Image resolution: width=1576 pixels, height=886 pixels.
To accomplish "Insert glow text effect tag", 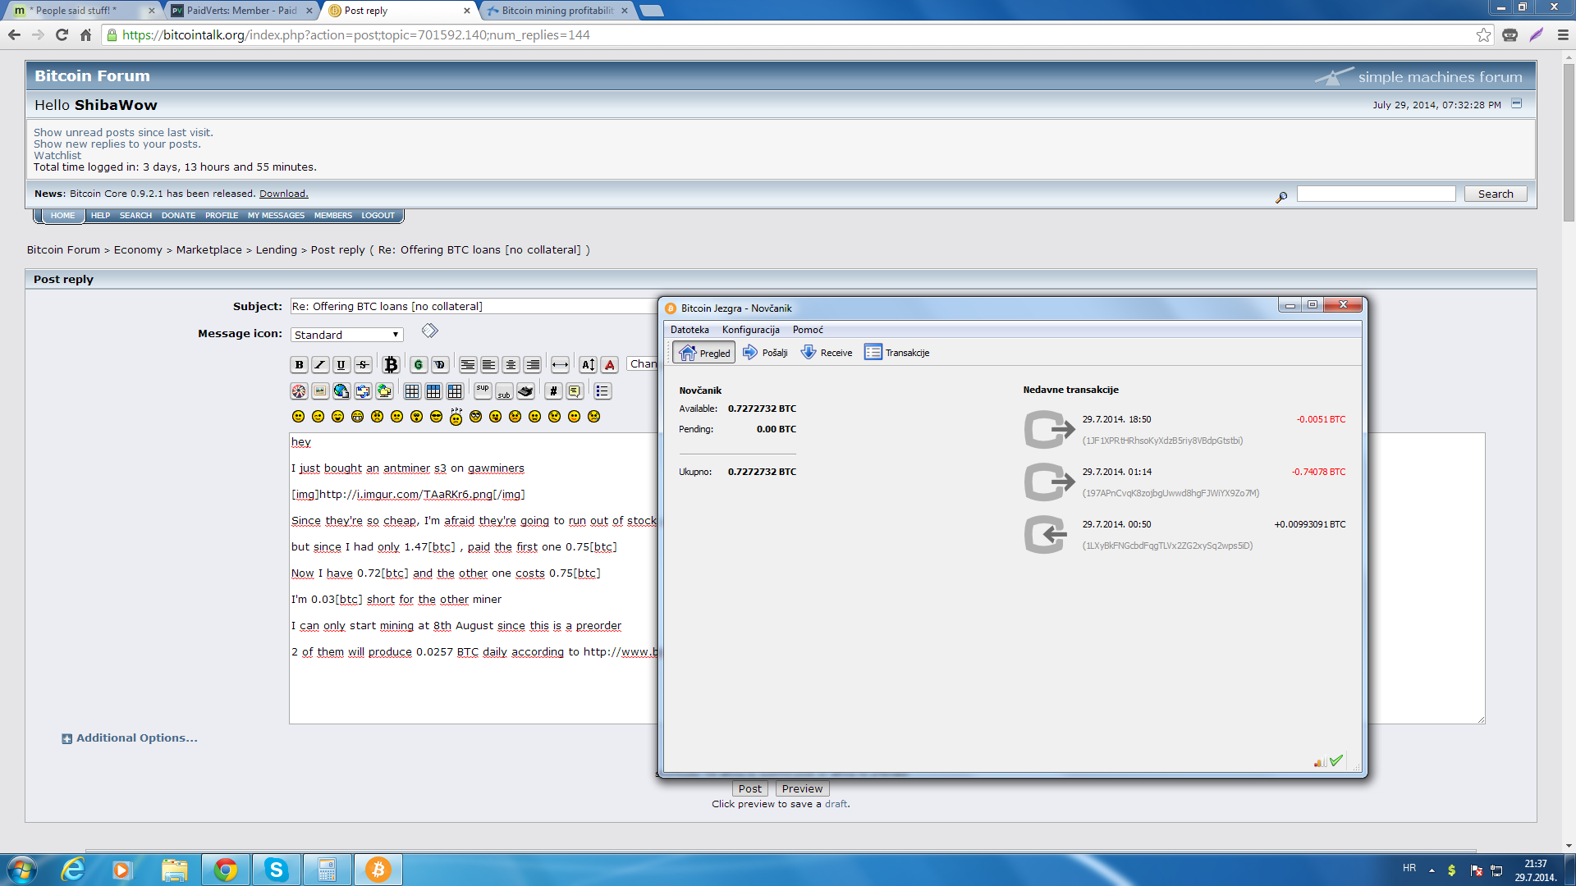I will click(x=419, y=365).
